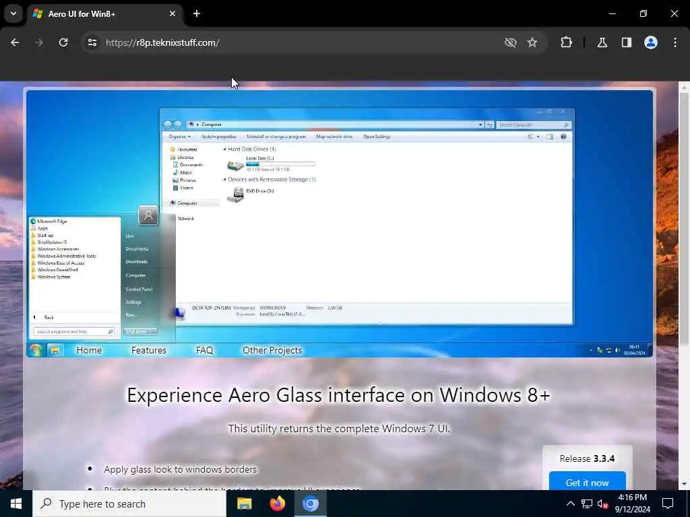
Task: Click the Get it now button
Action: (x=588, y=481)
